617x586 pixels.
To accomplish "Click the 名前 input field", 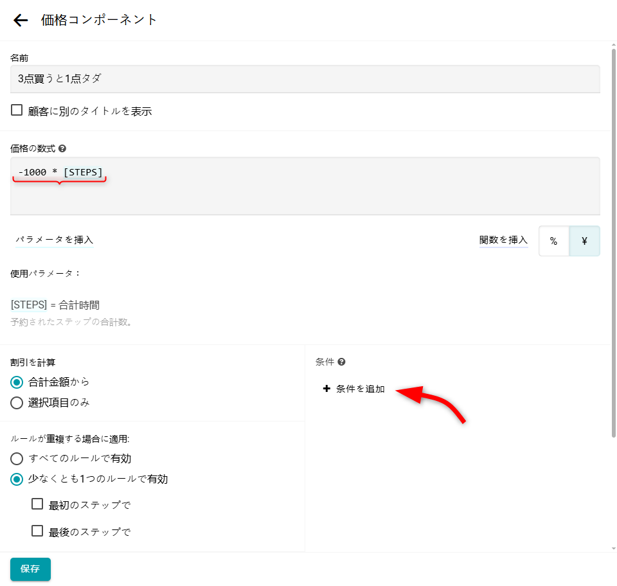I will [305, 78].
